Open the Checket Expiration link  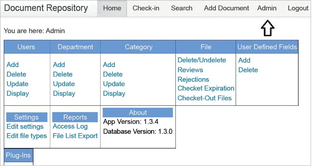pos(206,89)
